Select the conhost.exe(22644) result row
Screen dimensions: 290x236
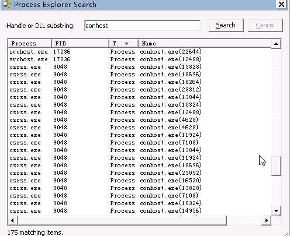(140, 52)
